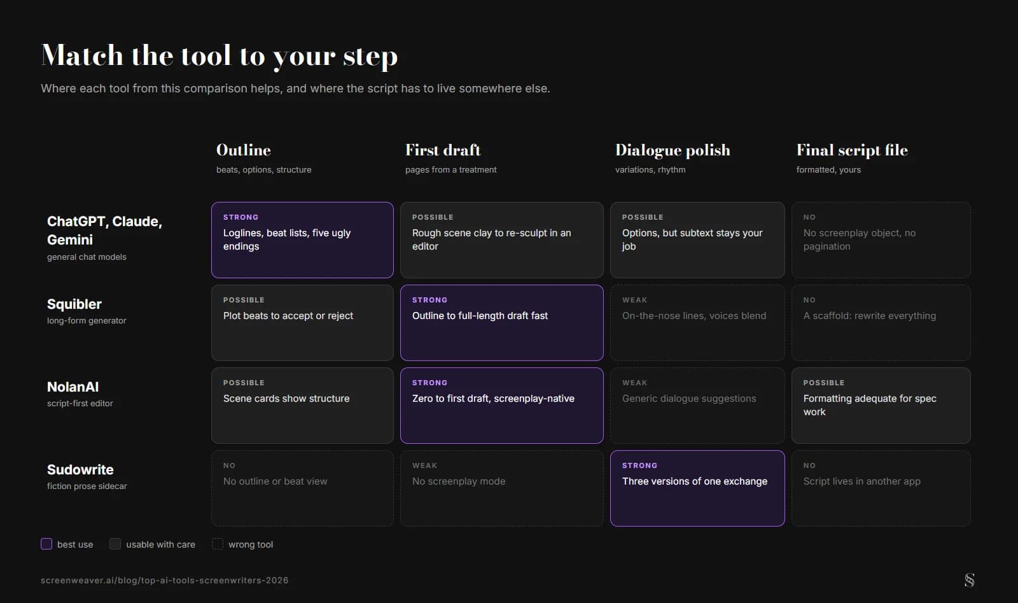This screenshot has width=1018, height=603.
Task: Click the S logo icon in the corner
Action: click(x=969, y=580)
